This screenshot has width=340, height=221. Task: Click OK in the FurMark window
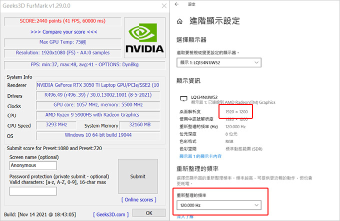click(x=149, y=213)
